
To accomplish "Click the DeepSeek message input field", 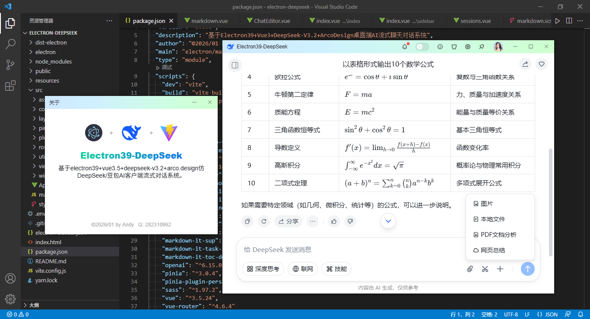I will tap(324, 250).
